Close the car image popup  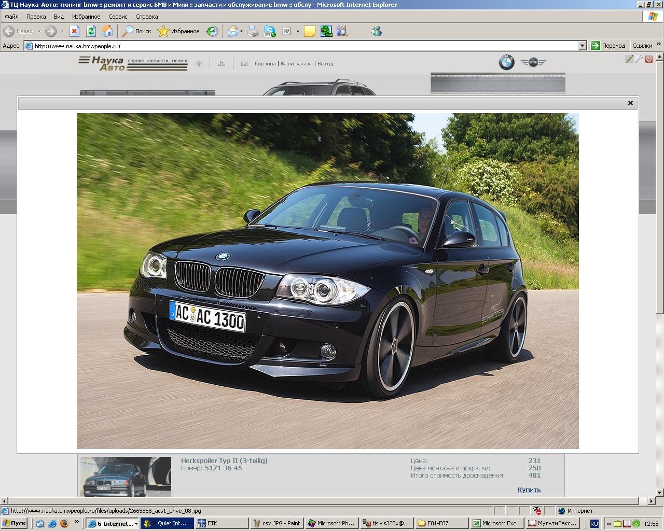(x=630, y=103)
